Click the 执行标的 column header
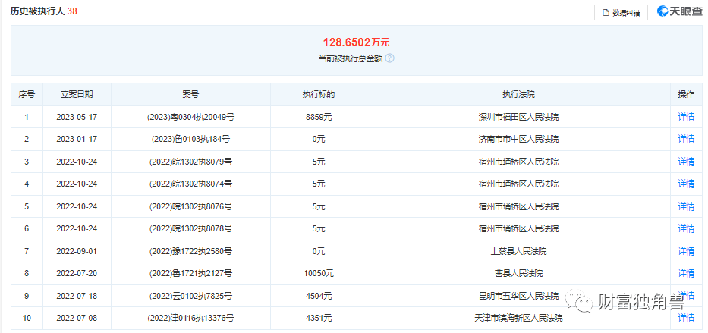 pyautogui.click(x=318, y=95)
